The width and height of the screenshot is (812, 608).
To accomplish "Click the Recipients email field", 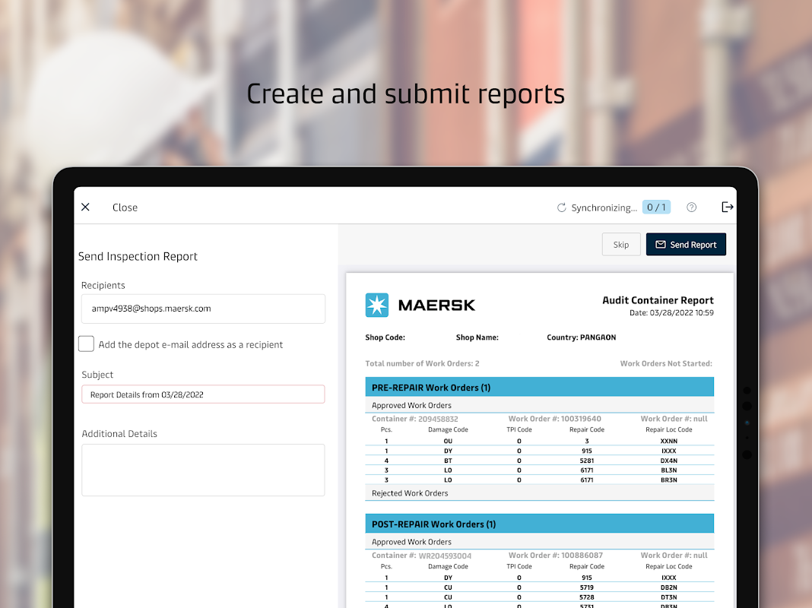I will pyautogui.click(x=203, y=309).
